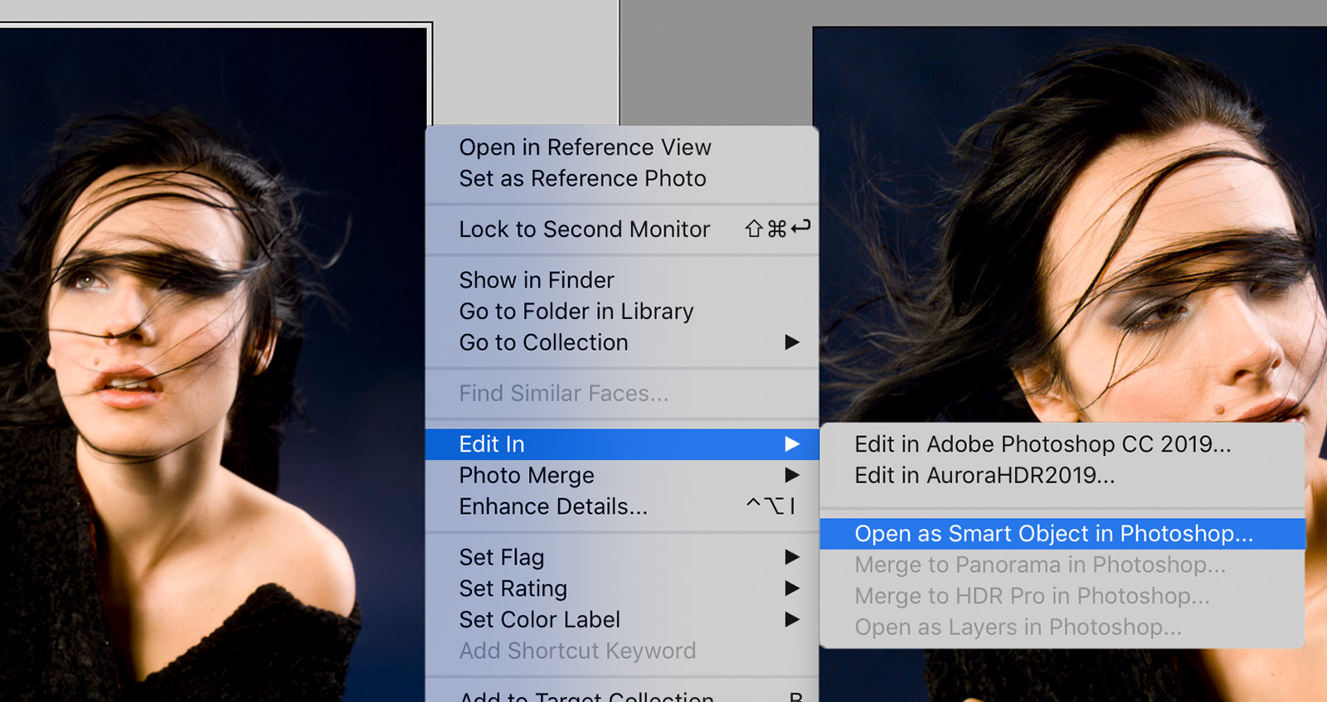Click Lock to Second Monitor
The image size is (1327, 702).
pyautogui.click(x=584, y=230)
